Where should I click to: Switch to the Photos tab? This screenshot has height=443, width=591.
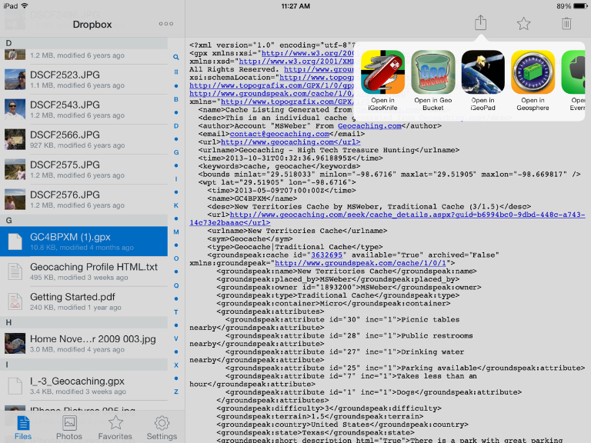69,428
